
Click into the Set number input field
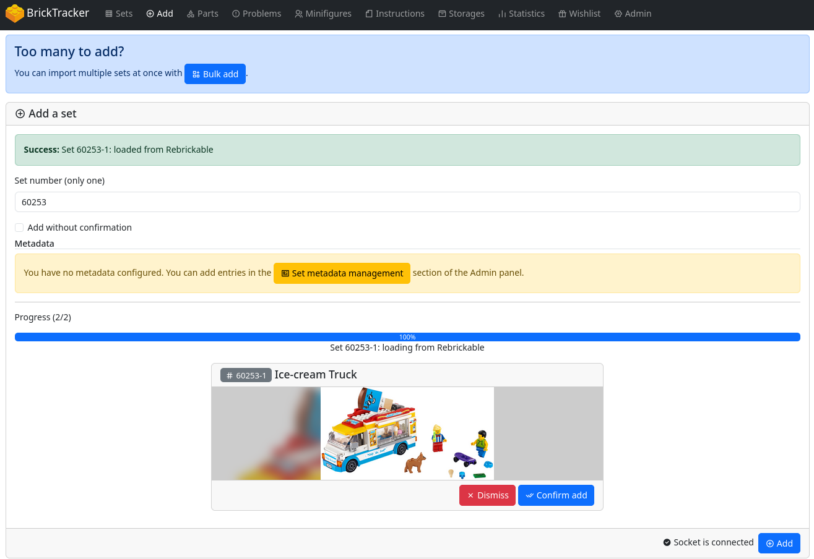407,202
